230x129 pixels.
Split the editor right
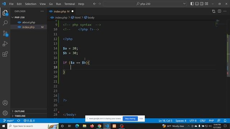point(219,11)
